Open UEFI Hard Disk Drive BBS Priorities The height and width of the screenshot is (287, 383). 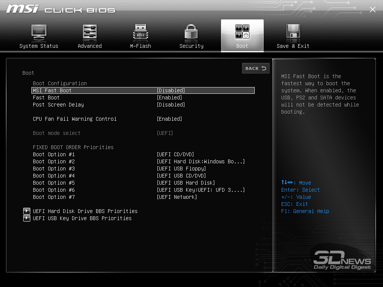[x=85, y=211]
